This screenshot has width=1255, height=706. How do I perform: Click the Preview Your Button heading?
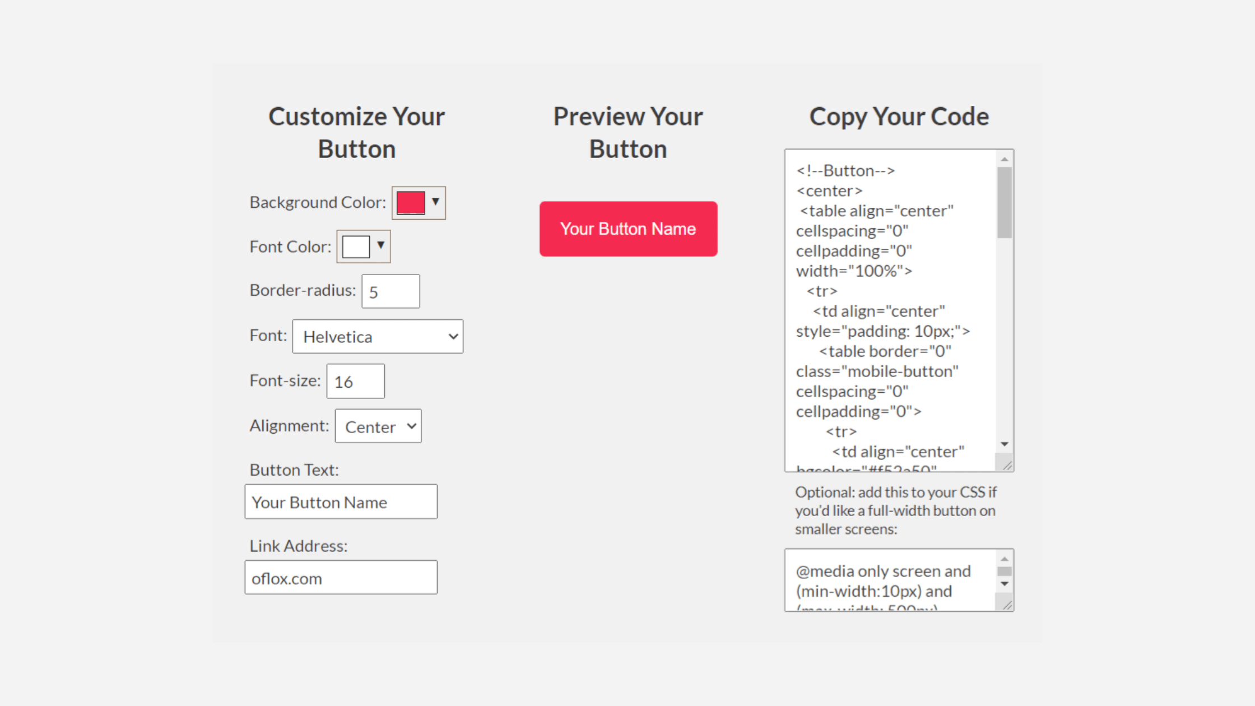click(x=627, y=132)
